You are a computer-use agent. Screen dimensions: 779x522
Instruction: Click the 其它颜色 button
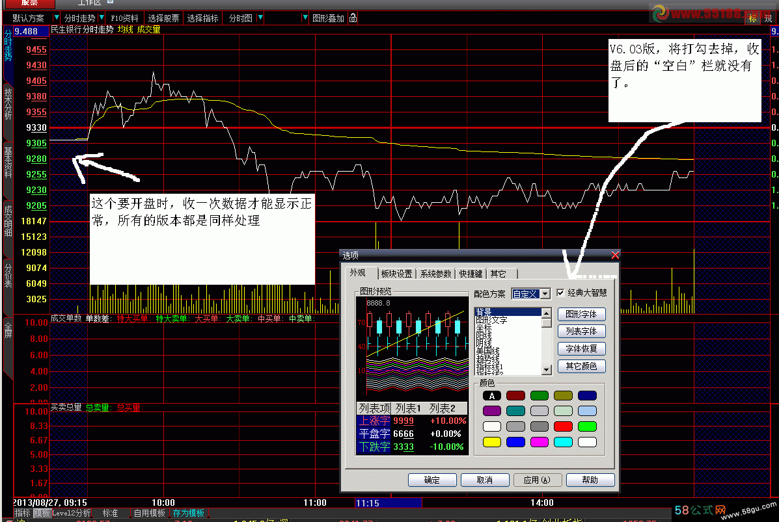point(581,366)
